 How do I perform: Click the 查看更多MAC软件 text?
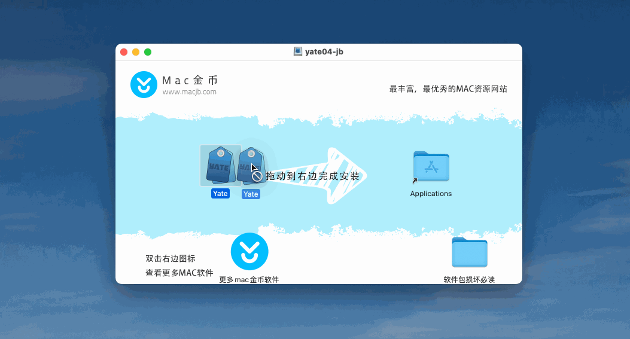tap(179, 273)
